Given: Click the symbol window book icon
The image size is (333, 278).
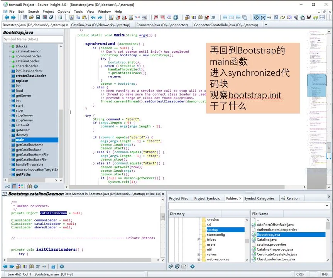Looking at the screenshot, I should tap(29, 186).
